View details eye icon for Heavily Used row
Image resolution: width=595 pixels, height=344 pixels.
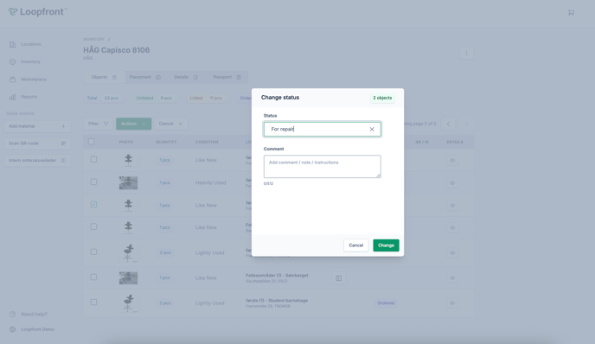(452, 183)
